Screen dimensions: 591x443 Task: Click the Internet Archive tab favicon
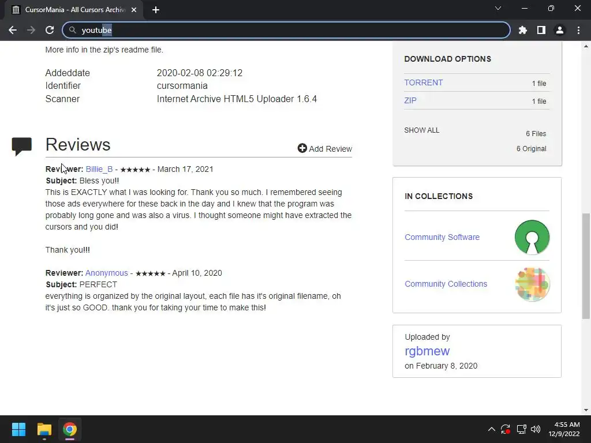tap(16, 10)
